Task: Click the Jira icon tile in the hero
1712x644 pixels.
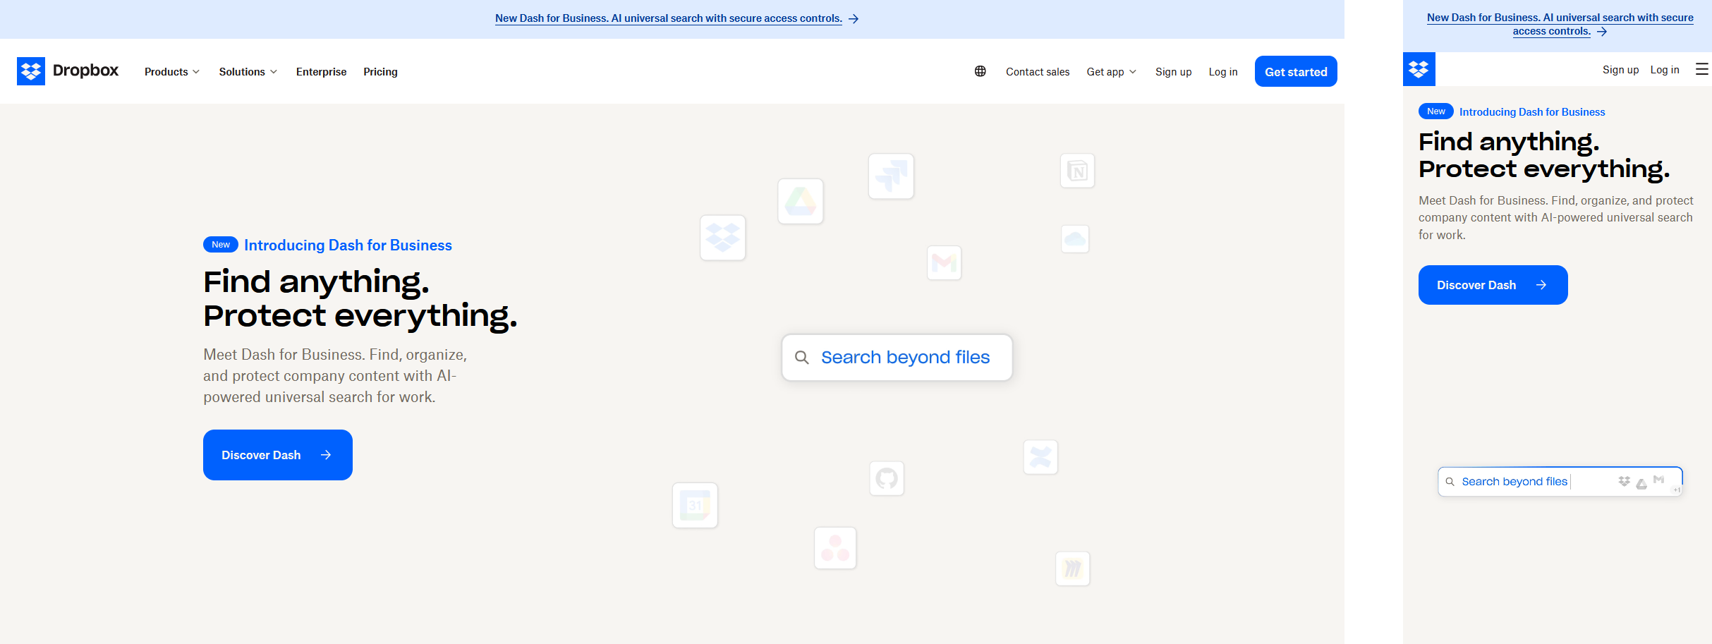Action: 891,176
